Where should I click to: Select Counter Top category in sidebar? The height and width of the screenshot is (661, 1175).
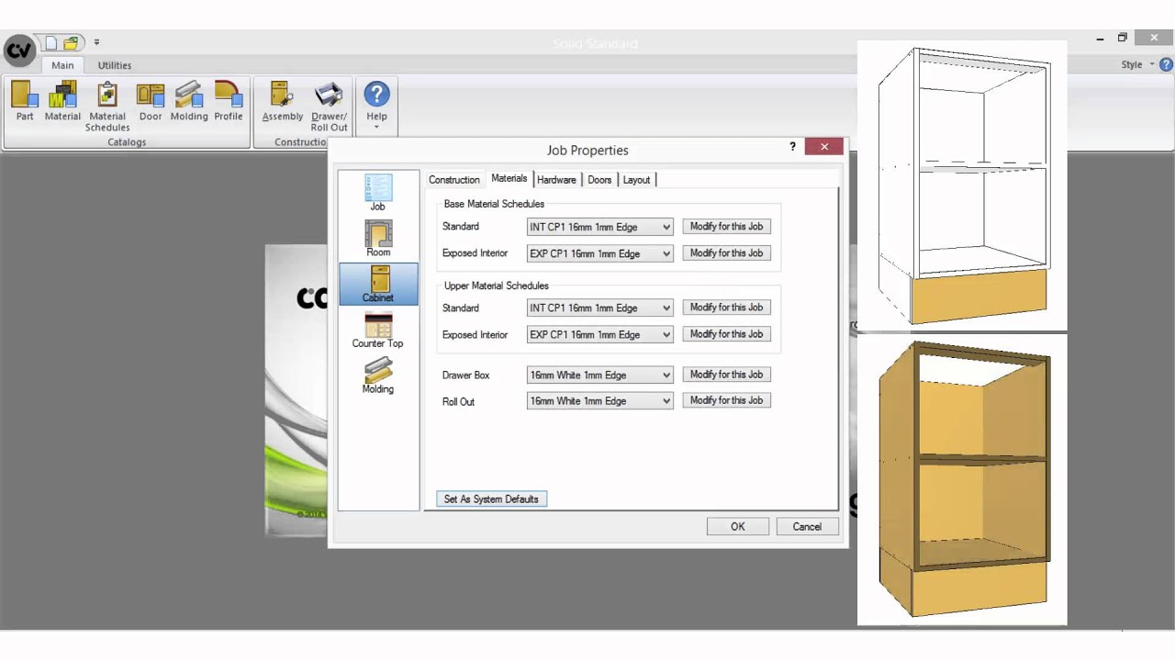tap(378, 330)
